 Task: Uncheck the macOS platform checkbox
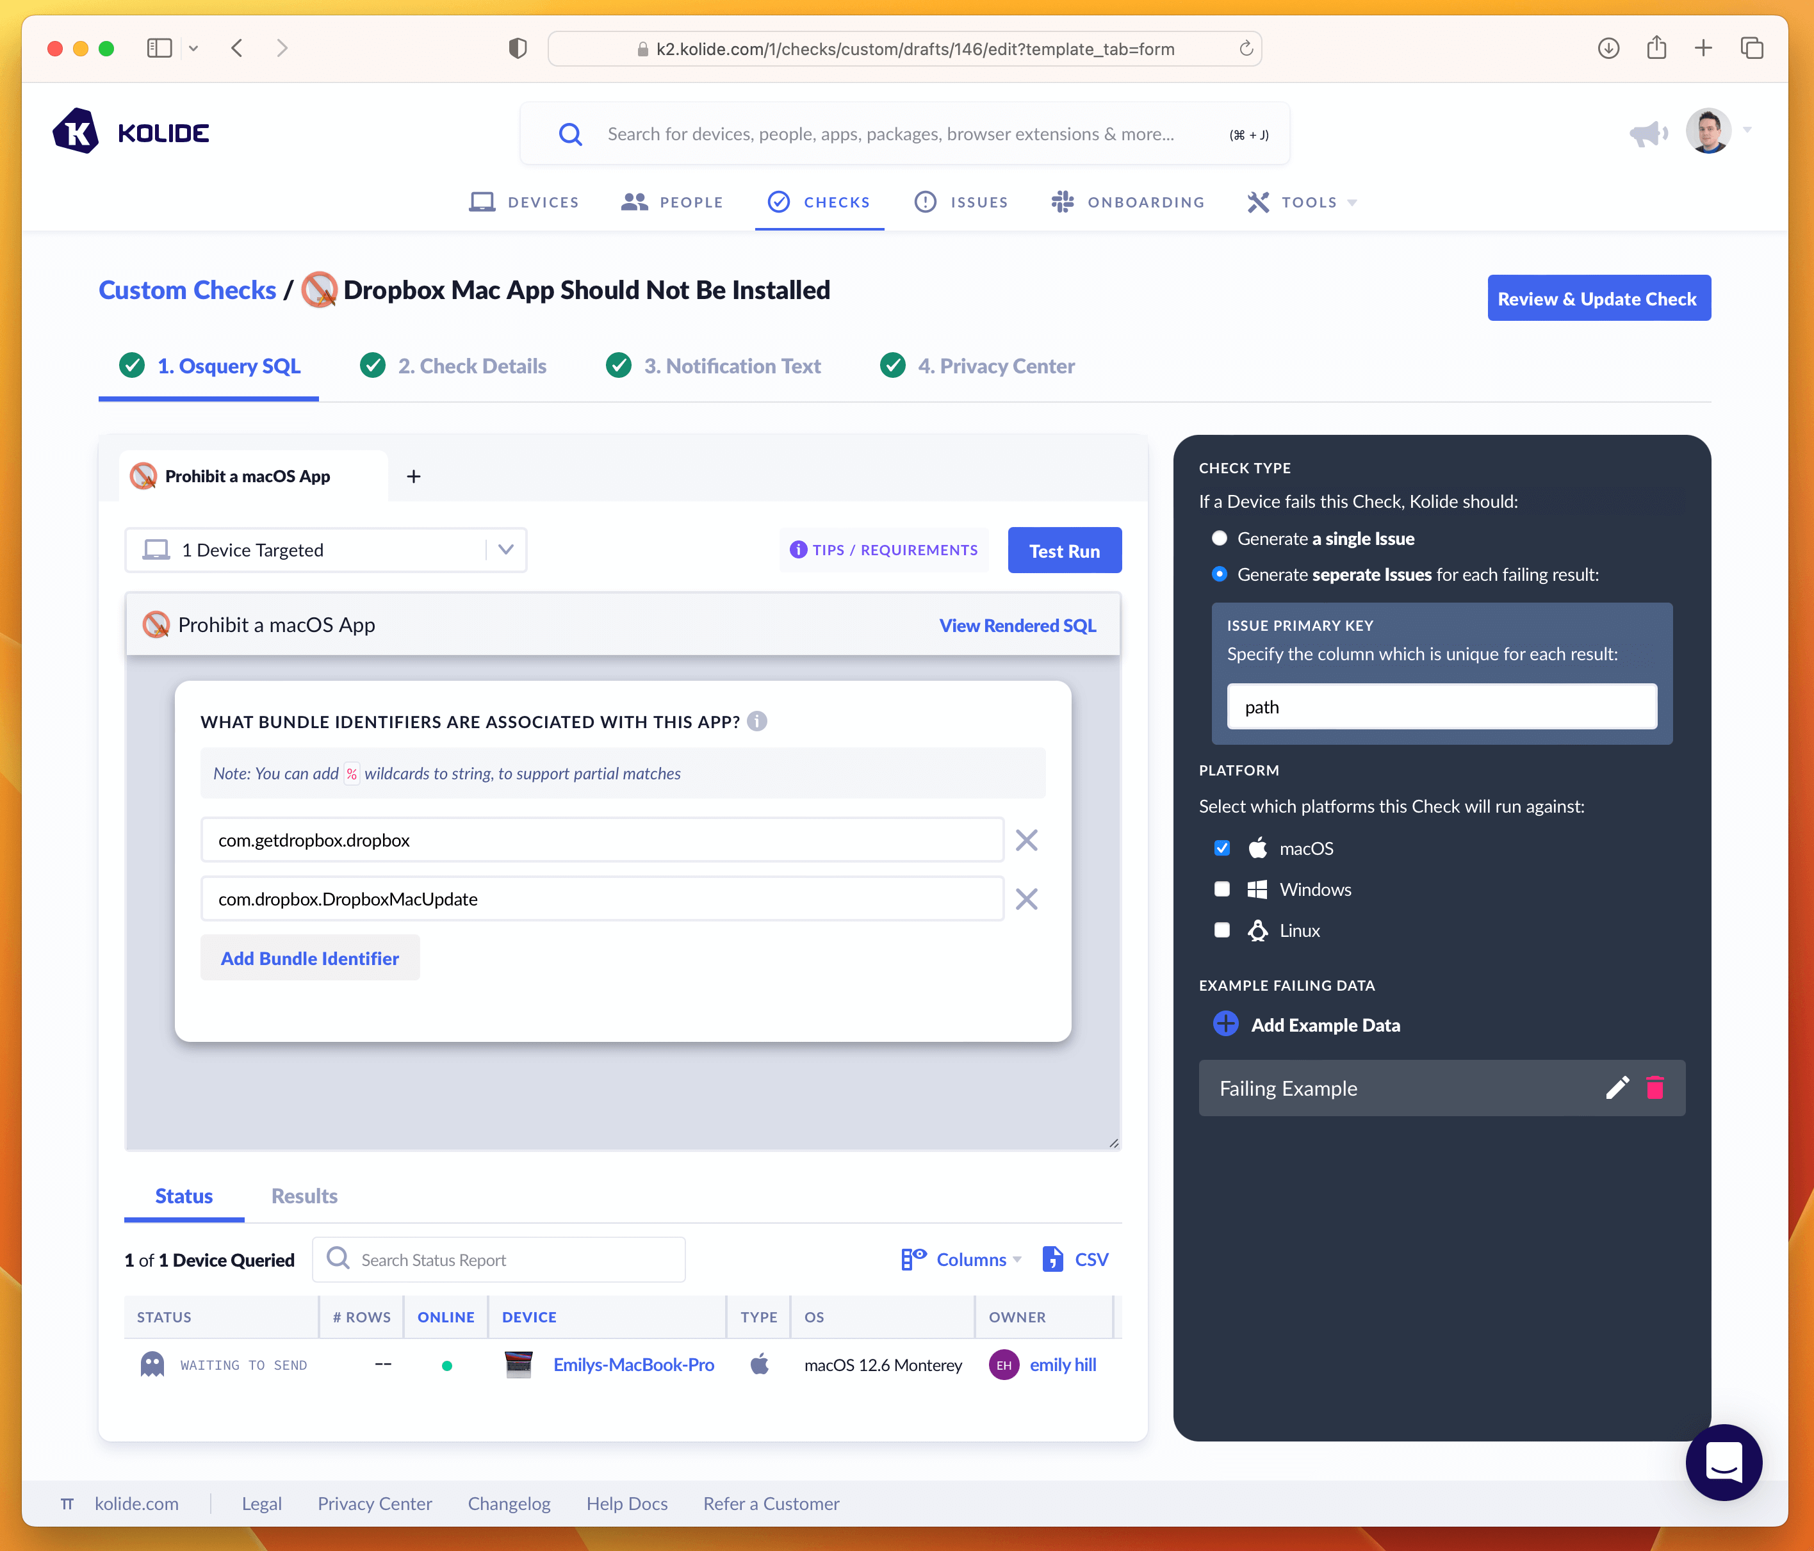pos(1222,848)
